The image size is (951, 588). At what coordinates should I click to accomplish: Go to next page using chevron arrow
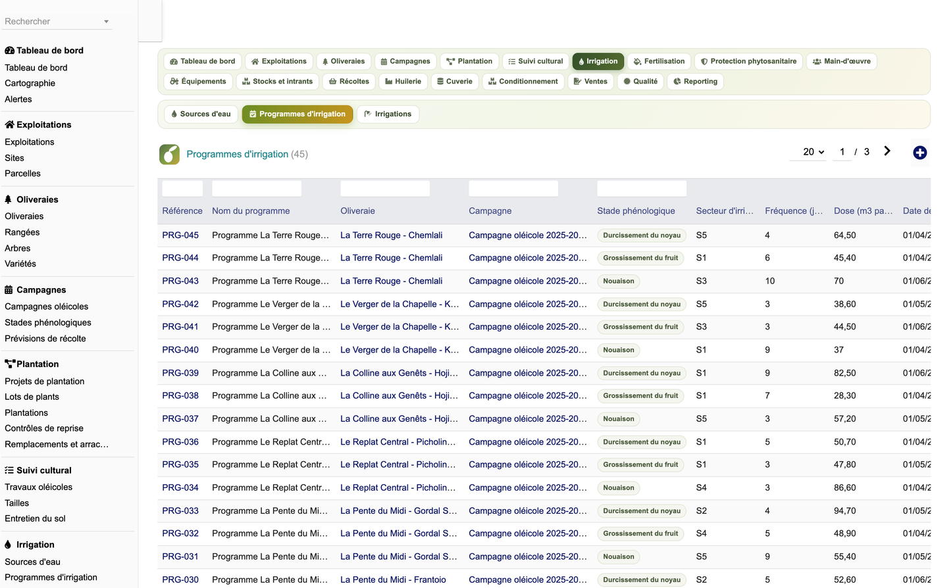[x=887, y=151]
